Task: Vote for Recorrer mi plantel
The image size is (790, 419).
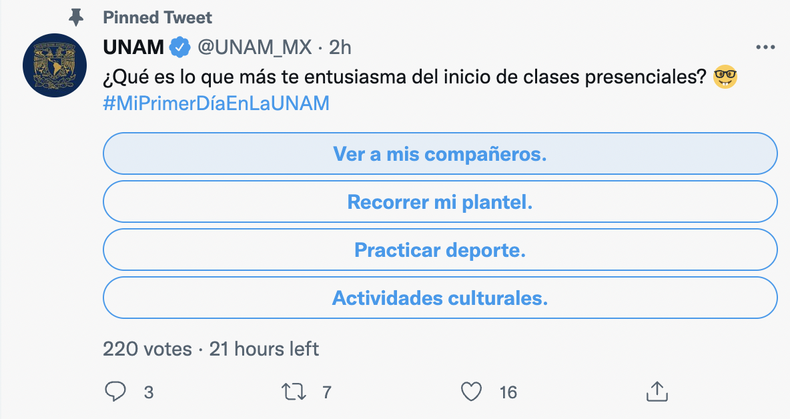Action: 440,201
